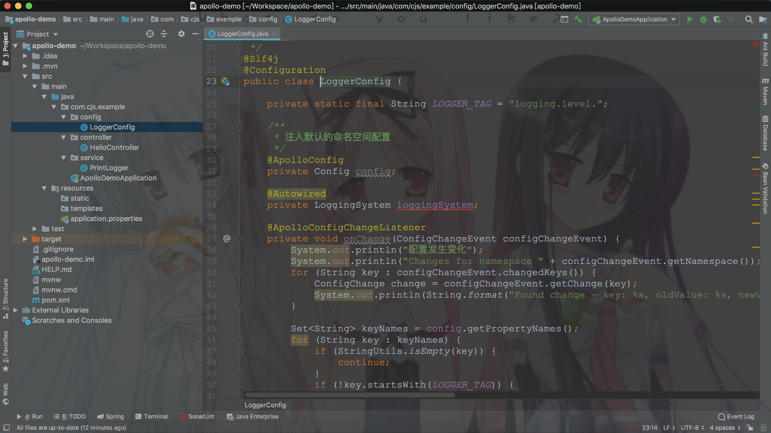
Task: Close the LoggerConfig.java tab
Action: pyautogui.click(x=274, y=34)
